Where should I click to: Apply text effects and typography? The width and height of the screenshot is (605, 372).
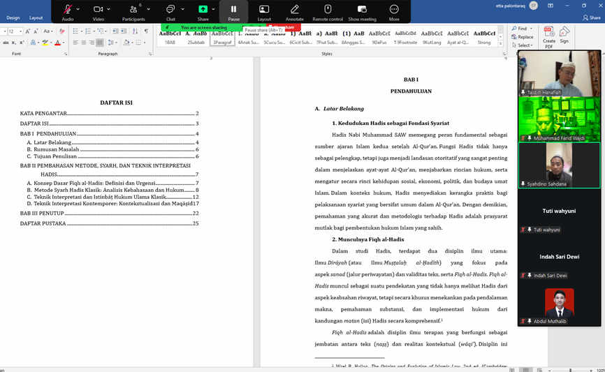[x=33, y=43]
